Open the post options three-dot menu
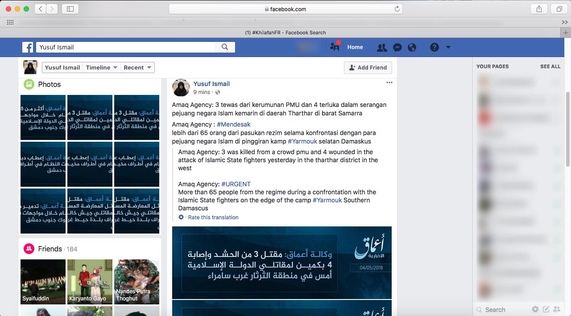 (x=389, y=82)
